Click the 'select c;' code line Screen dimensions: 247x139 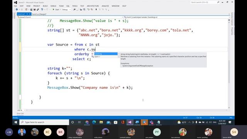click(81, 59)
